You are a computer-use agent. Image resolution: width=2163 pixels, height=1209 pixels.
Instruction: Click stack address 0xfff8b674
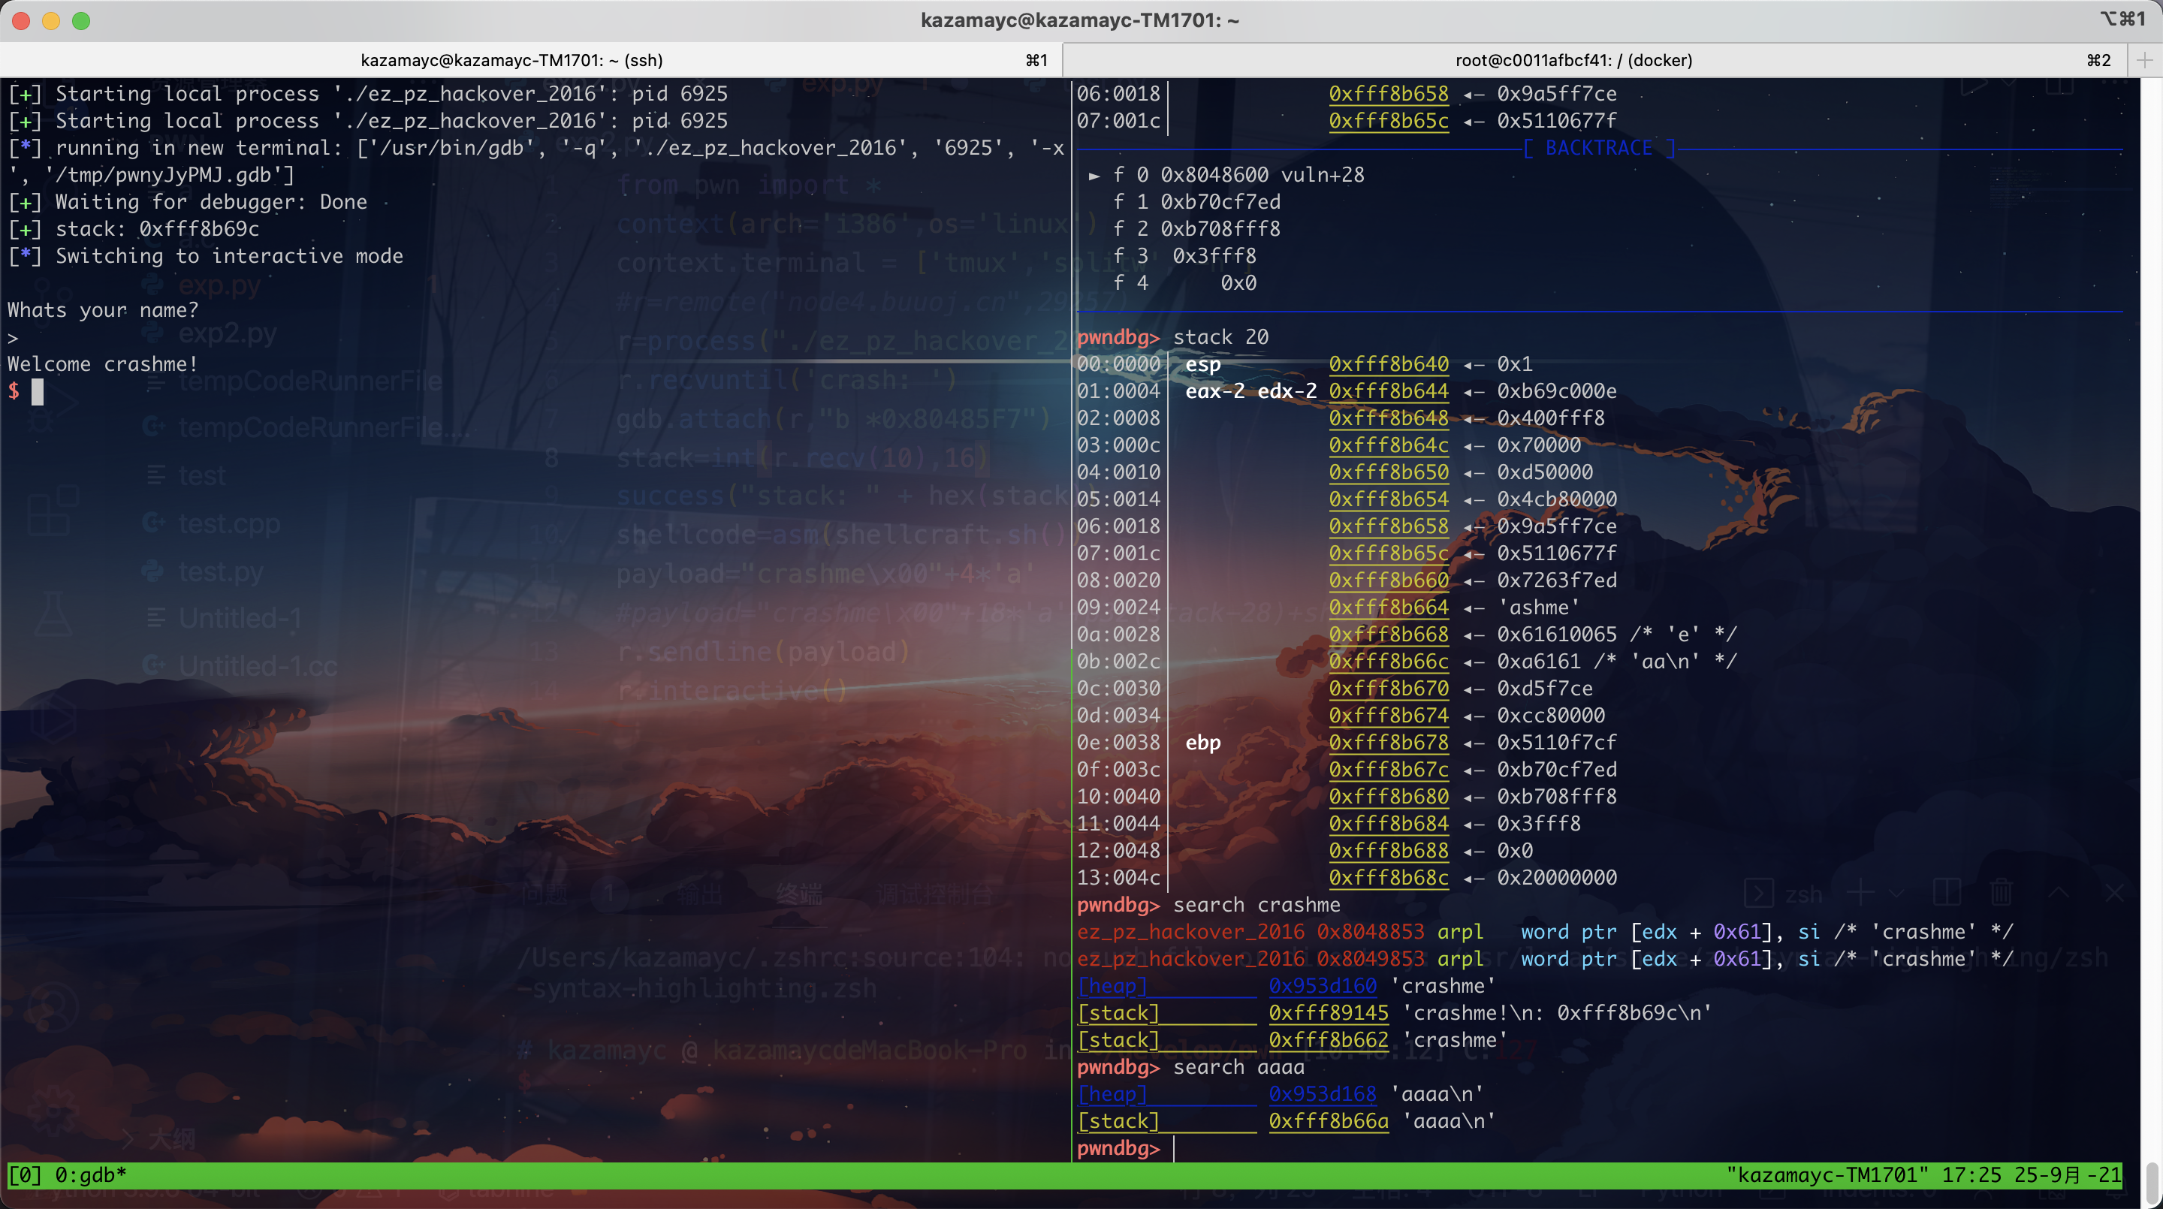(1389, 716)
